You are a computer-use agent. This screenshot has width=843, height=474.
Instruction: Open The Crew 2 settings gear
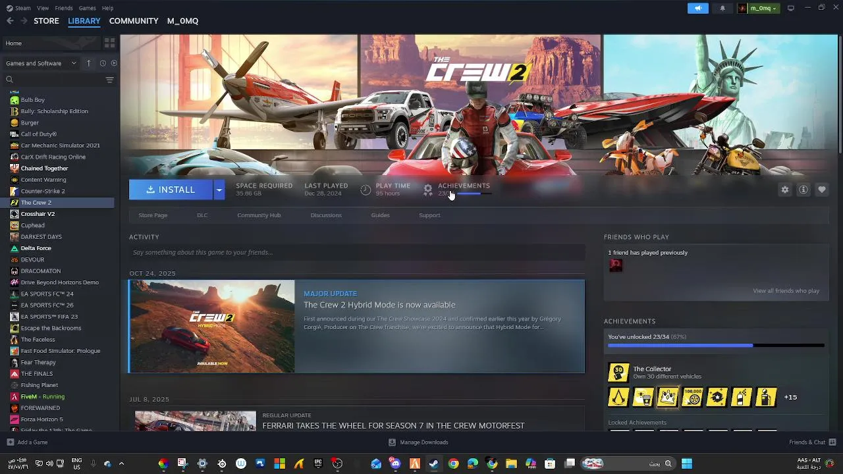pos(784,190)
